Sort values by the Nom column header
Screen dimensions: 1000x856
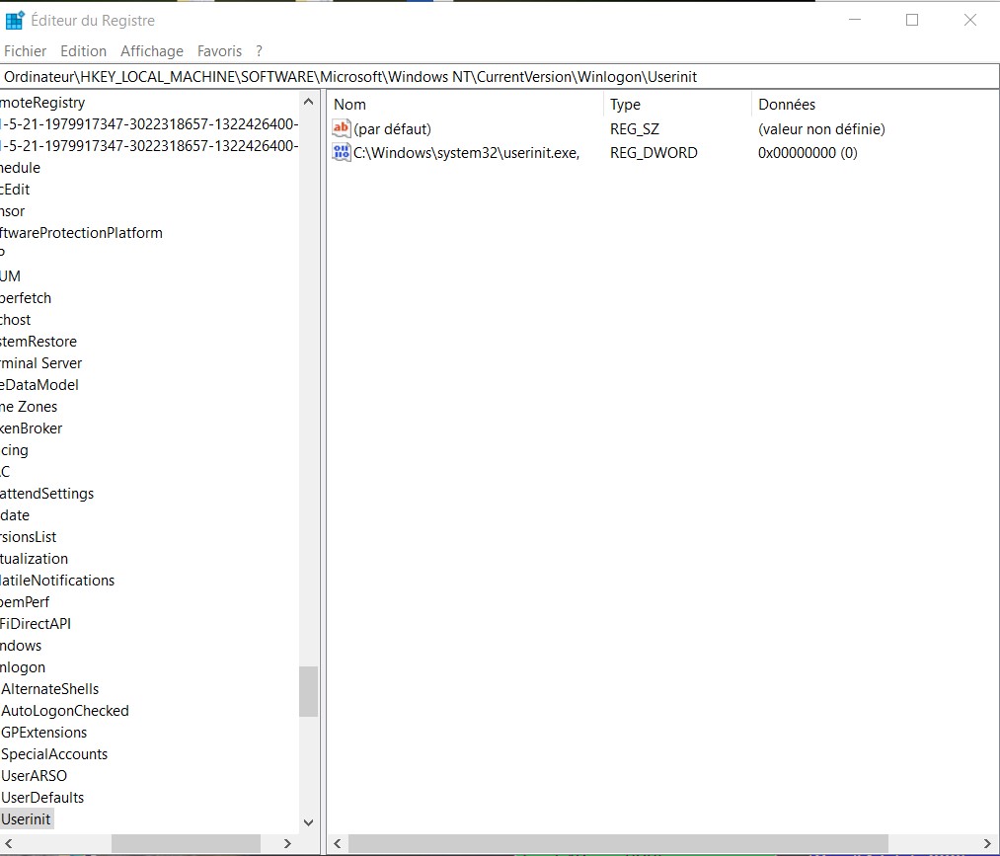coord(466,104)
